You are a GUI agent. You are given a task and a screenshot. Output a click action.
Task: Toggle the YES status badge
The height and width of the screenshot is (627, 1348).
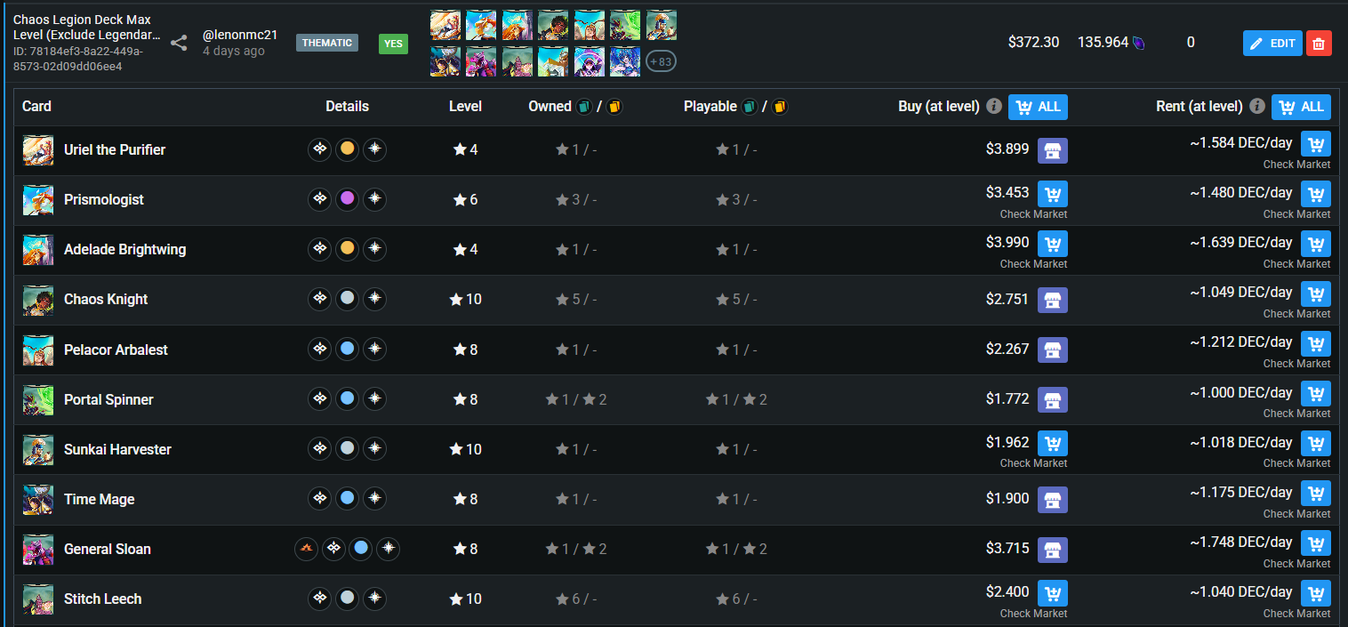tap(393, 43)
